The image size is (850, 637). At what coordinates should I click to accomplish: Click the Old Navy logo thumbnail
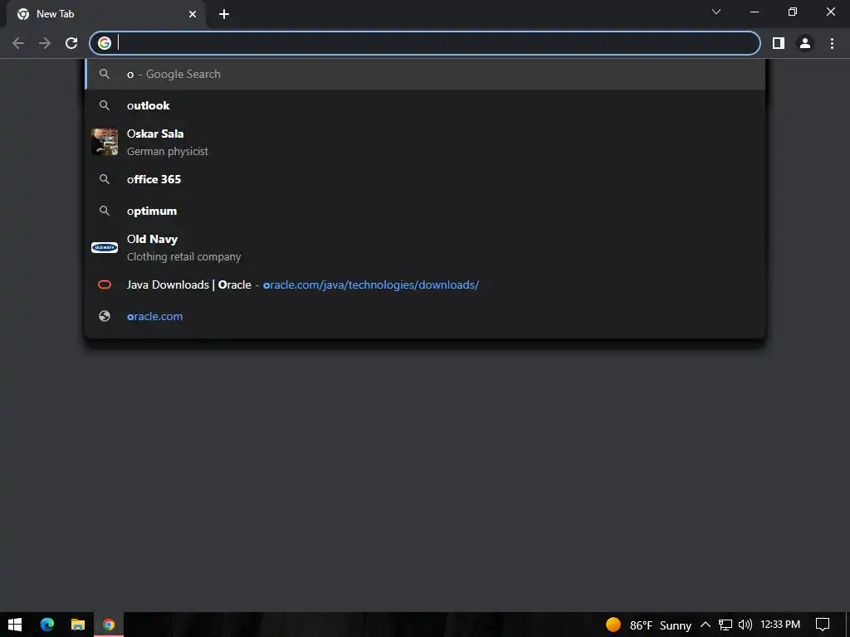(105, 247)
